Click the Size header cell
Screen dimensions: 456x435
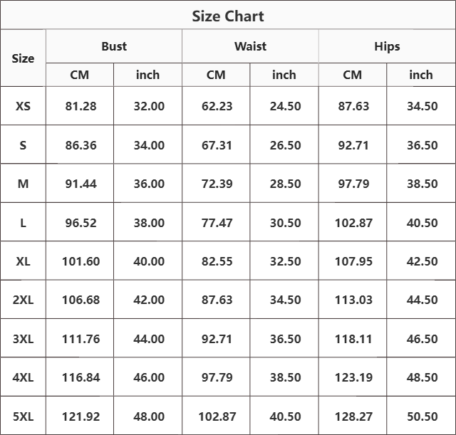pyautogui.click(x=23, y=58)
